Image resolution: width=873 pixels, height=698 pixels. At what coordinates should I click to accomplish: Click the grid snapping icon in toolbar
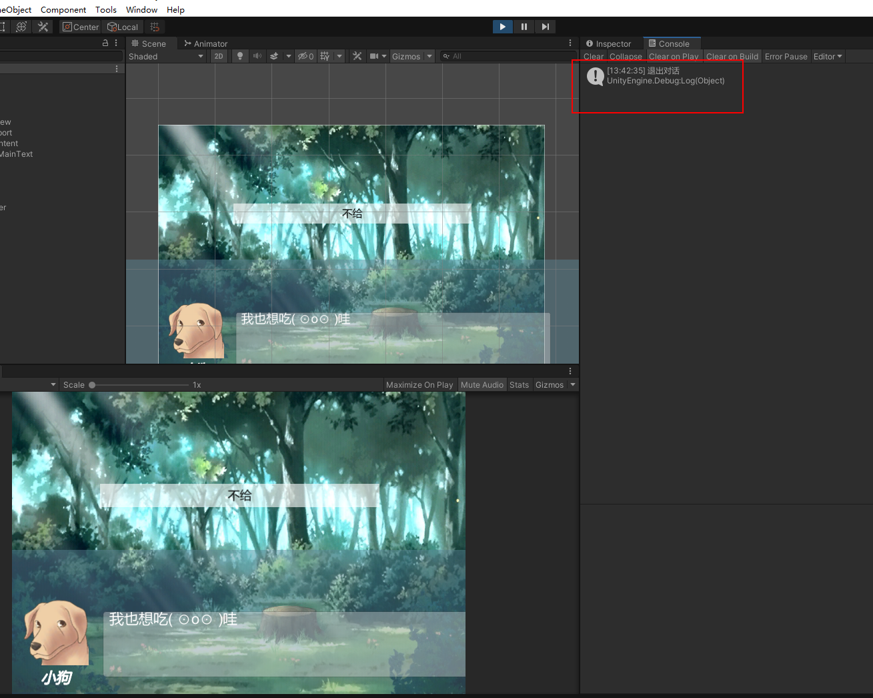tap(155, 27)
